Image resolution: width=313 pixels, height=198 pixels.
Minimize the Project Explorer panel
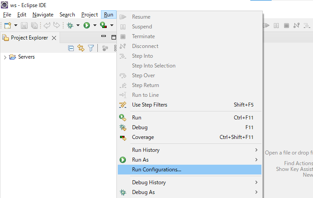[x=104, y=36]
